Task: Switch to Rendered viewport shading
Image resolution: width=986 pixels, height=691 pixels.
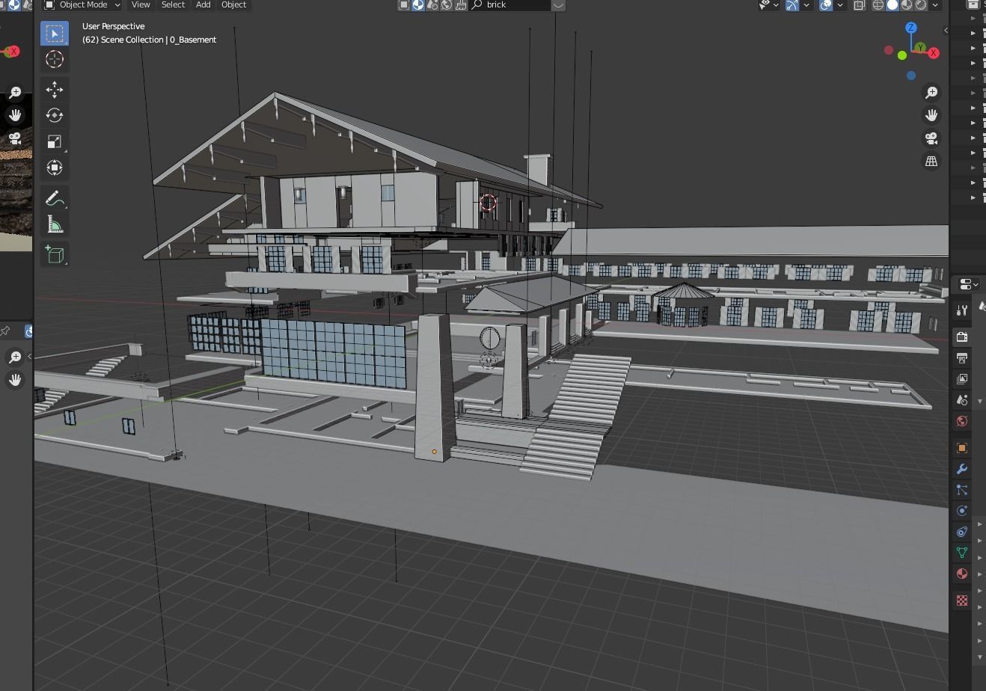Action: click(x=921, y=4)
